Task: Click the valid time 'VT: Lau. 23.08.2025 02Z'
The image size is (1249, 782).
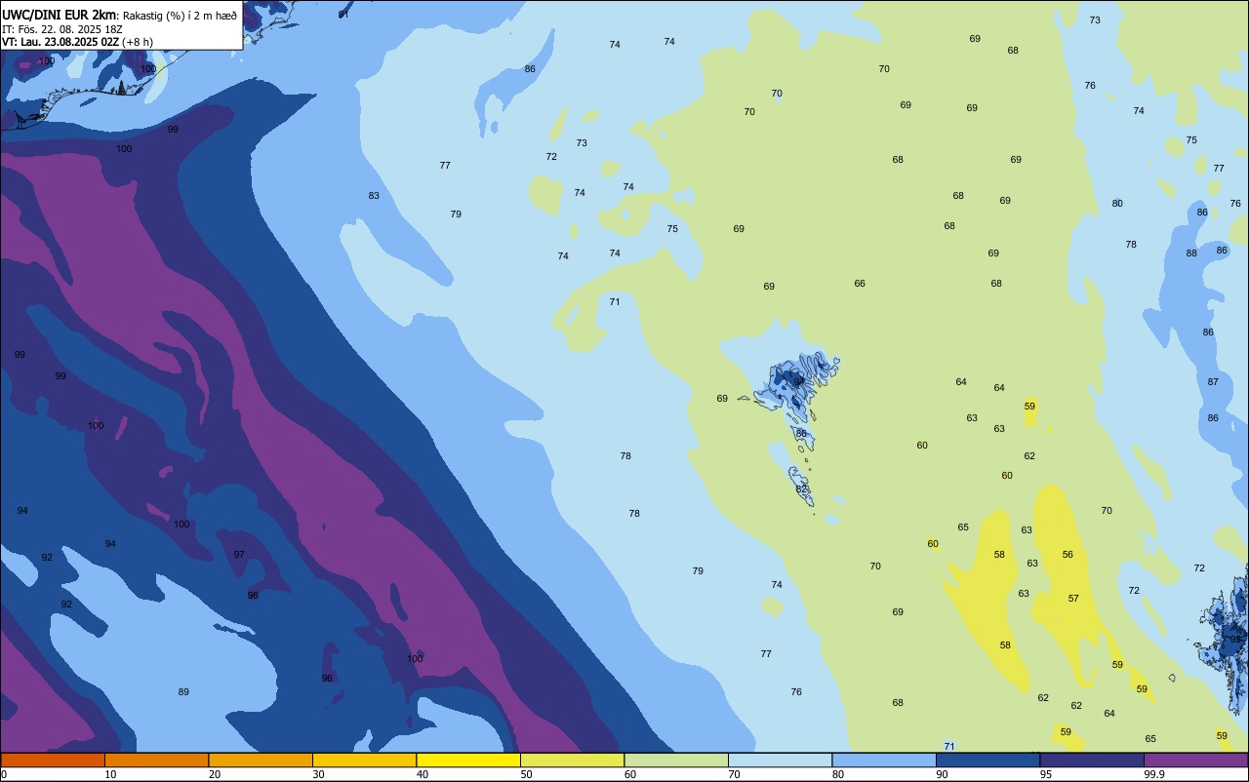Action: 60,42
